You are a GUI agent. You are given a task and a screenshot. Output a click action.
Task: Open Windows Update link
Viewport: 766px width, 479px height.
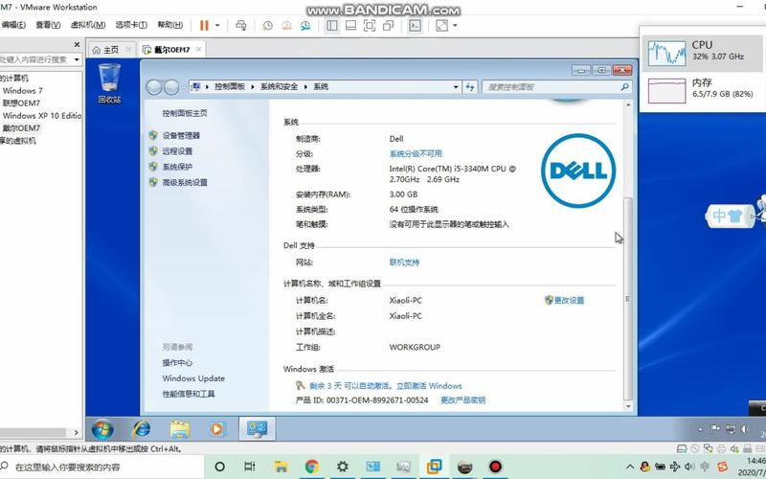point(193,378)
